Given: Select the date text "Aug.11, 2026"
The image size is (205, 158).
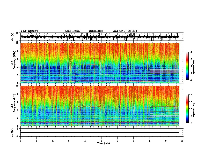Looking at the screenshot, I should (72, 31).
